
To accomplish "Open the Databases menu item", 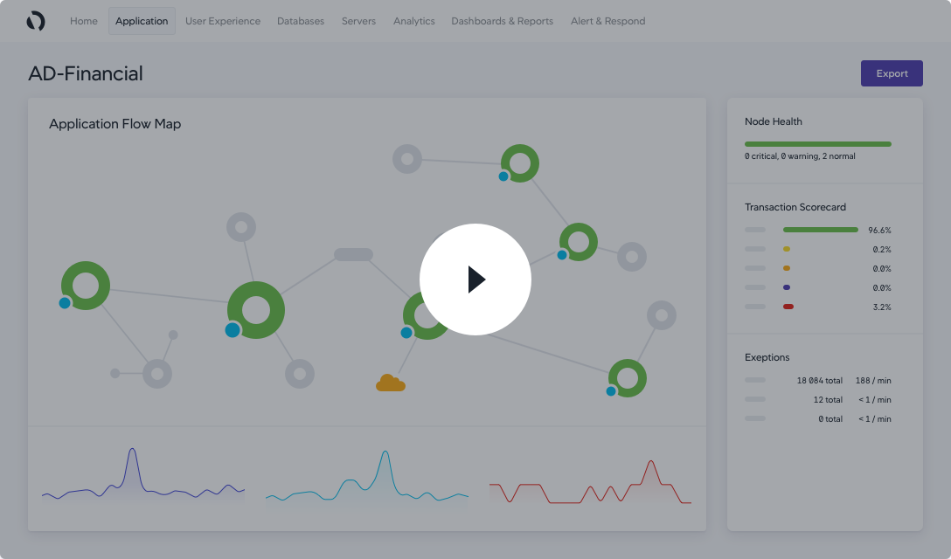I will (x=301, y=21).
